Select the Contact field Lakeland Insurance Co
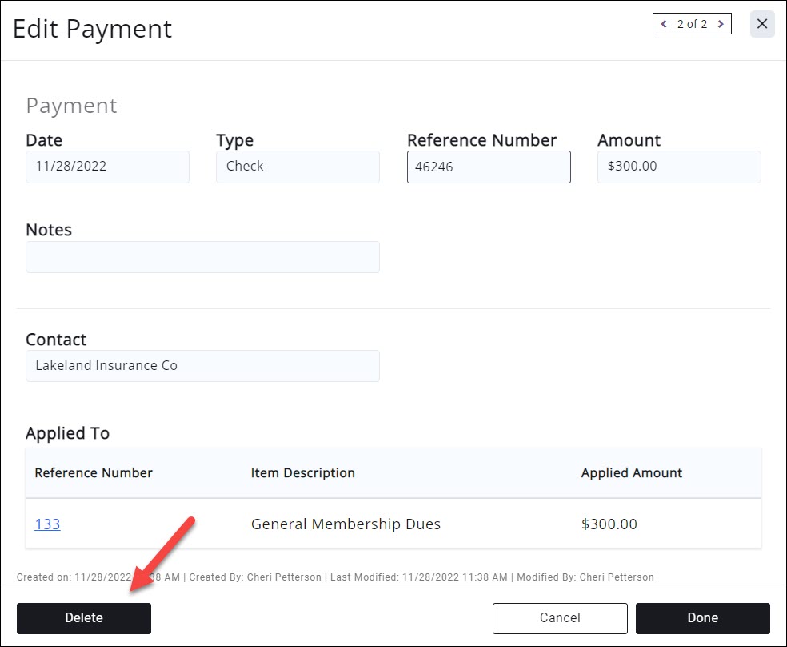The height and width of the screenshot is (647, 787). click(202, 366)
